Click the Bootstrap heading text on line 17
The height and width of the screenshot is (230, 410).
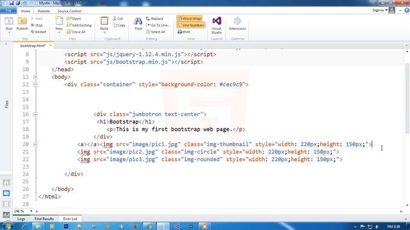[x=124, y=122]
